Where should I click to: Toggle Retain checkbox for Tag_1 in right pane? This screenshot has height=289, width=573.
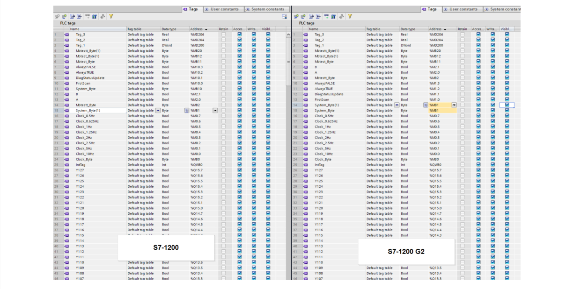click(x=463, y=45)
